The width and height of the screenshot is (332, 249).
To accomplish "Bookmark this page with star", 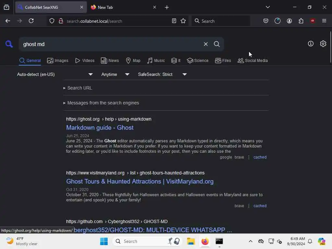I will pyautogui.click(x=183, y=21).
